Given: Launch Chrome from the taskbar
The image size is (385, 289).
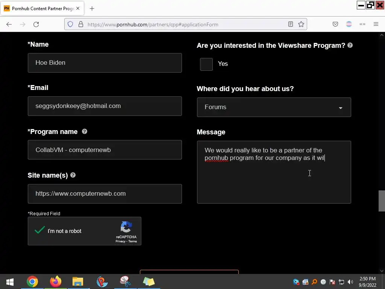Looking at the screenshot, I should click(32, 281).
